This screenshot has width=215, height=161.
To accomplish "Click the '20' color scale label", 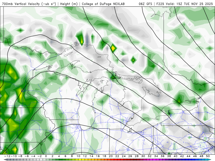I will (x=111, y=156).
